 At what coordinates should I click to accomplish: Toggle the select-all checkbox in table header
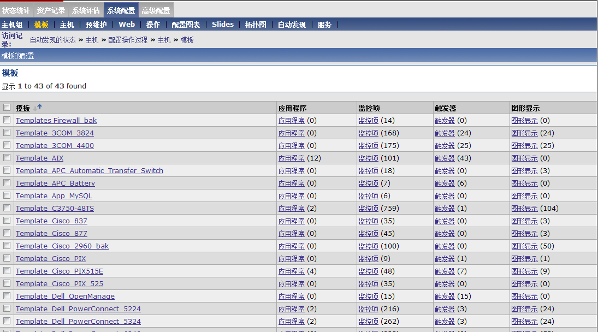tap(7, 108)
